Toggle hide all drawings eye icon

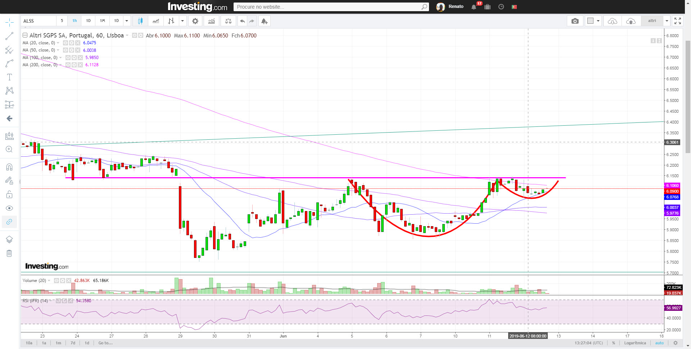pyautogui.click(x=9, y=208)
